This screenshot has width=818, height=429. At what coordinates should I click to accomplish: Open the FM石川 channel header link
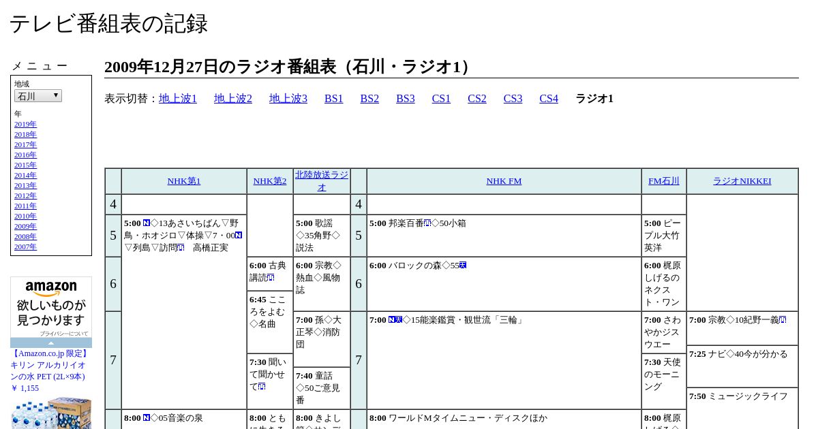[x=664, y=181]
